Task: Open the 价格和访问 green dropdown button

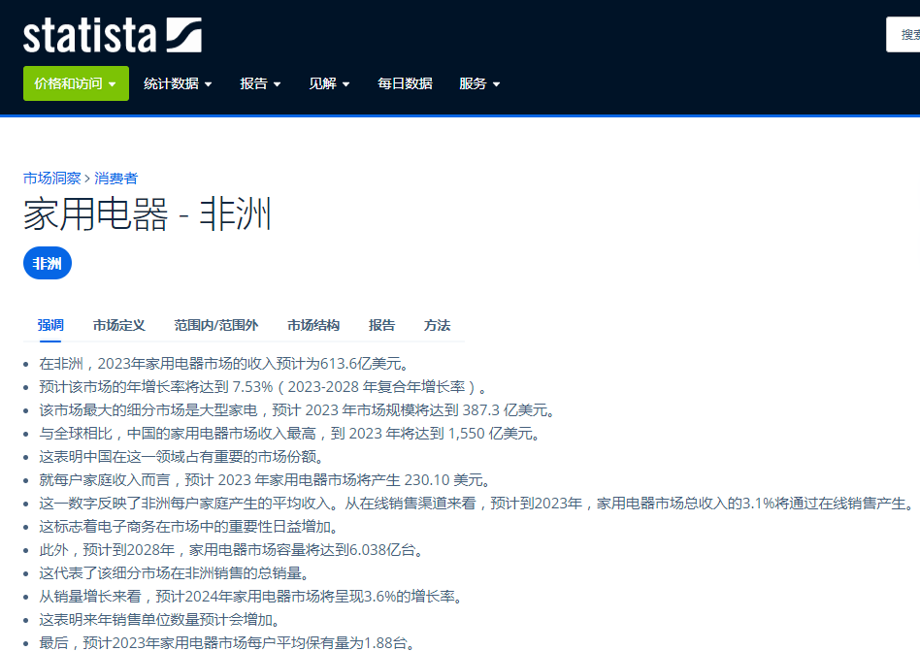Action: (x=76, y=83)
